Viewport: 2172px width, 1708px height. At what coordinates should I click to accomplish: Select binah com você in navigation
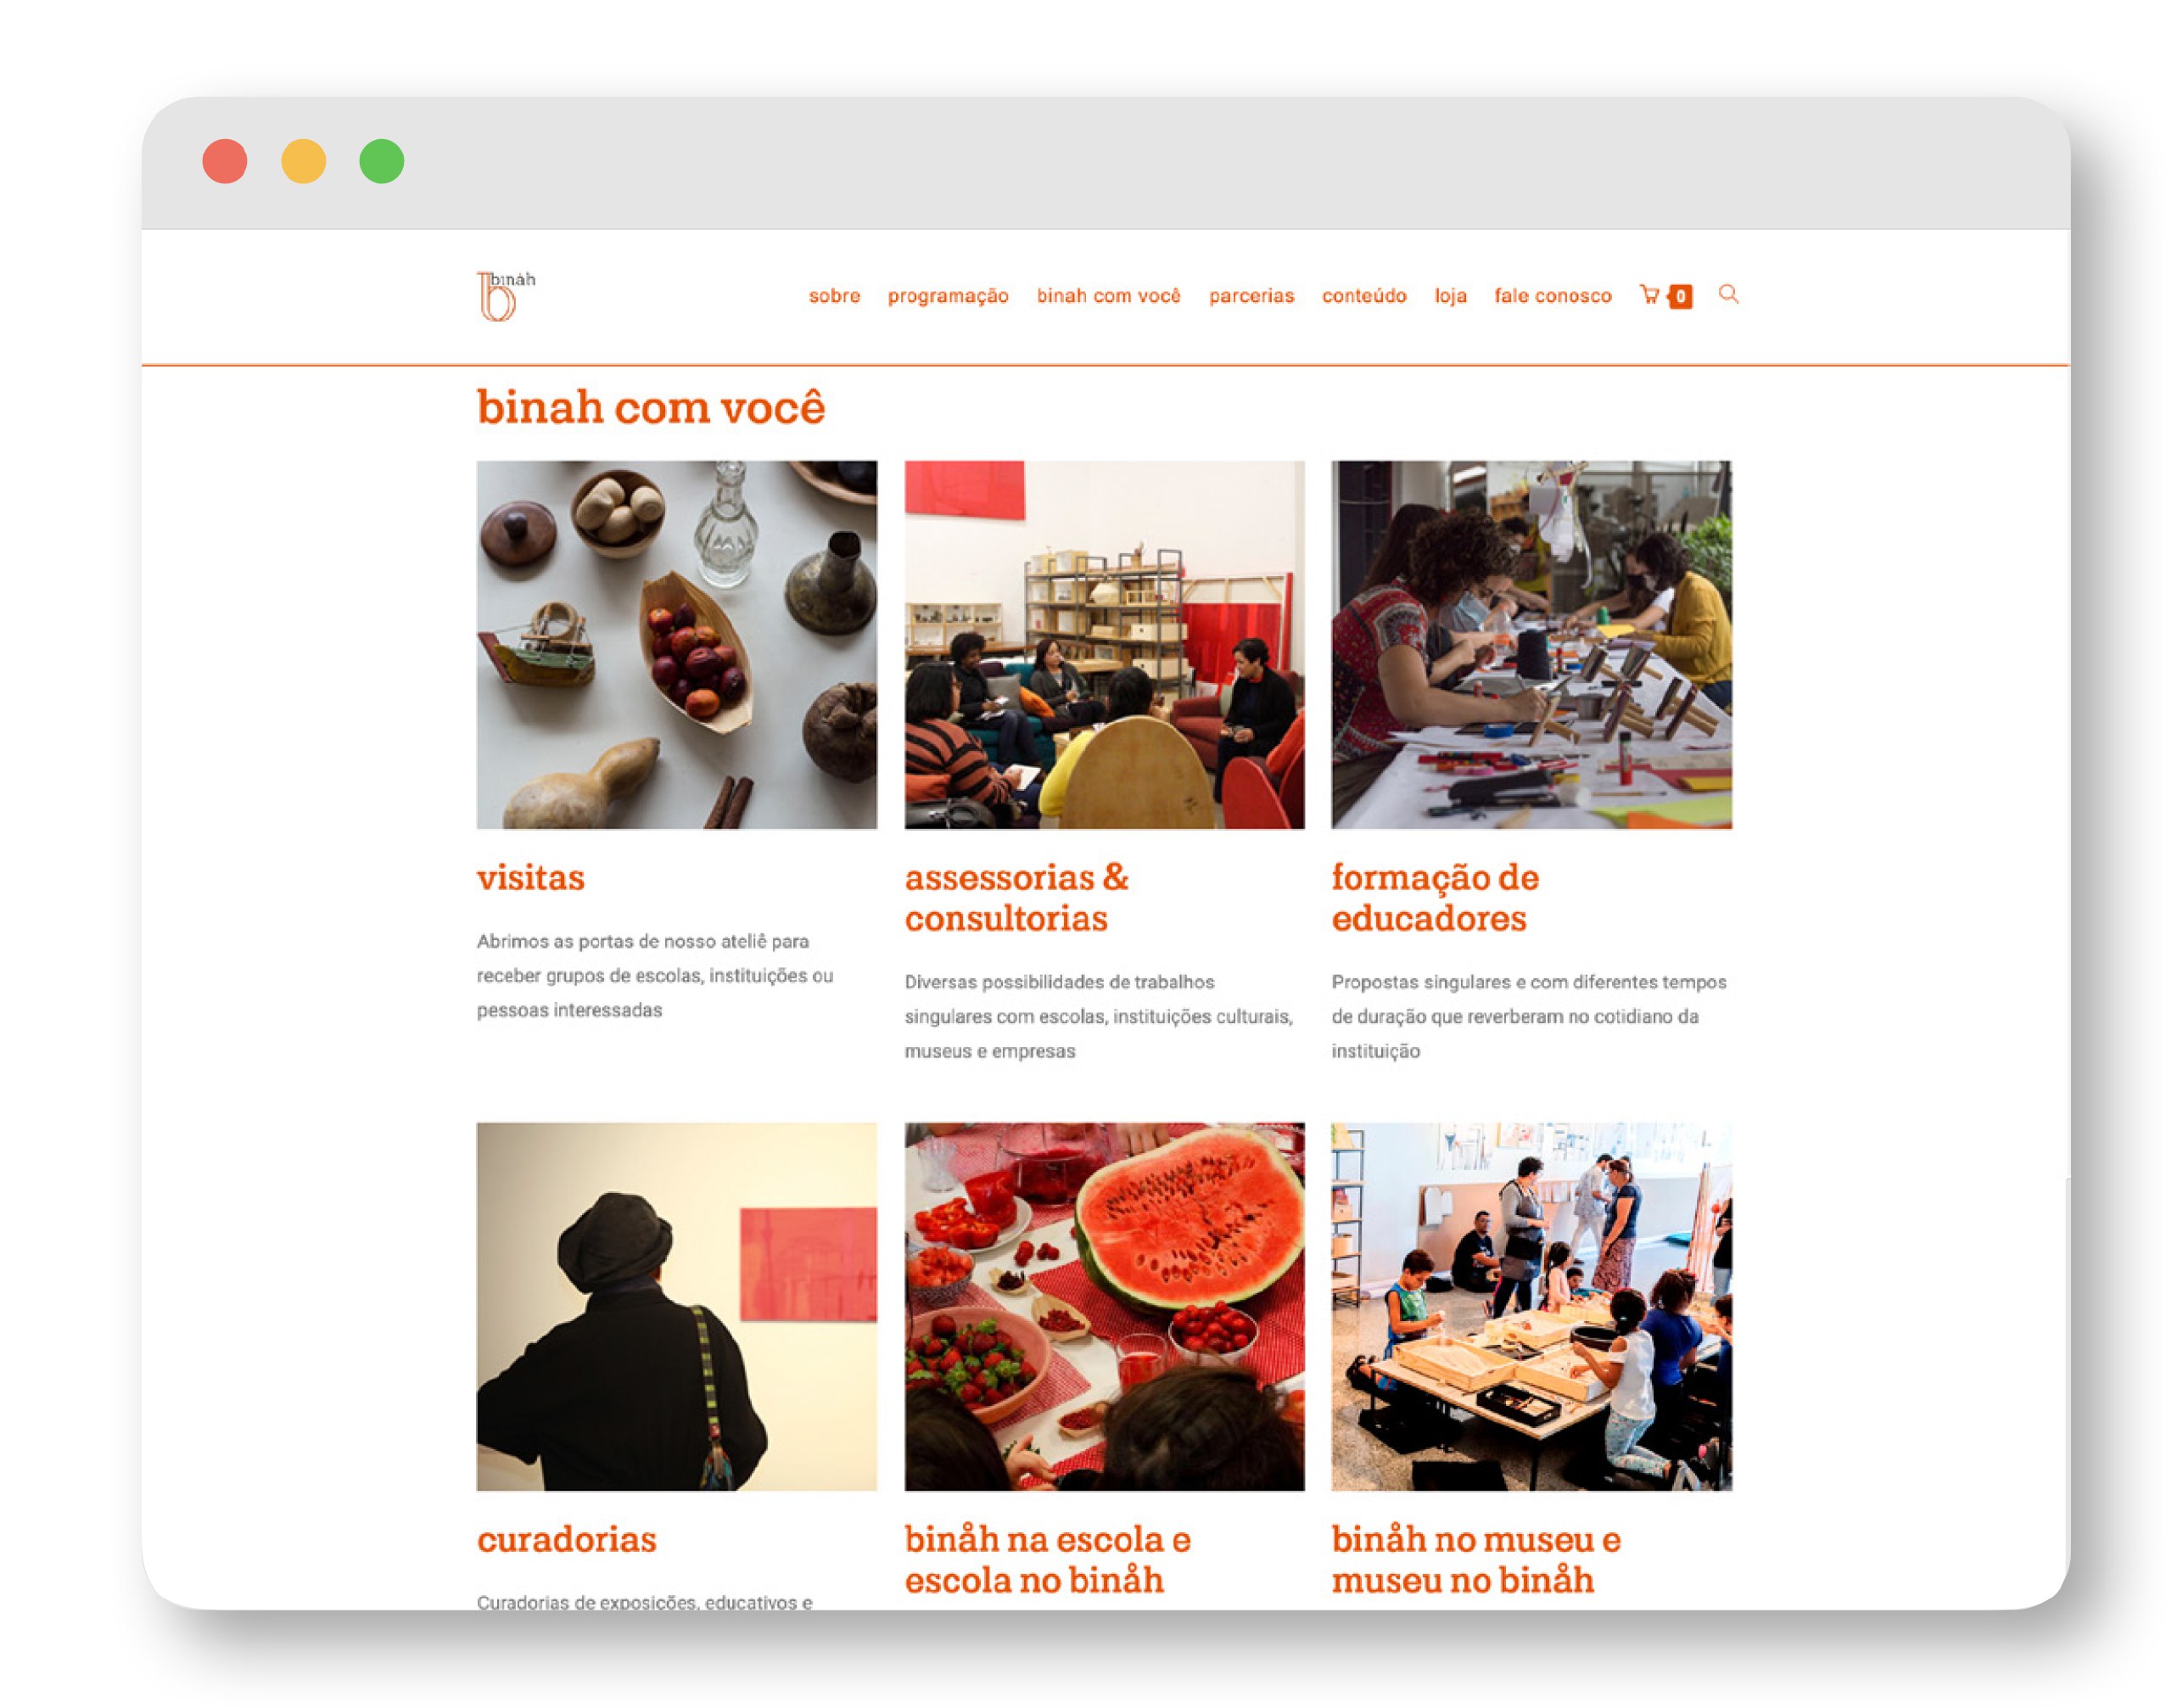[1108, 296]
